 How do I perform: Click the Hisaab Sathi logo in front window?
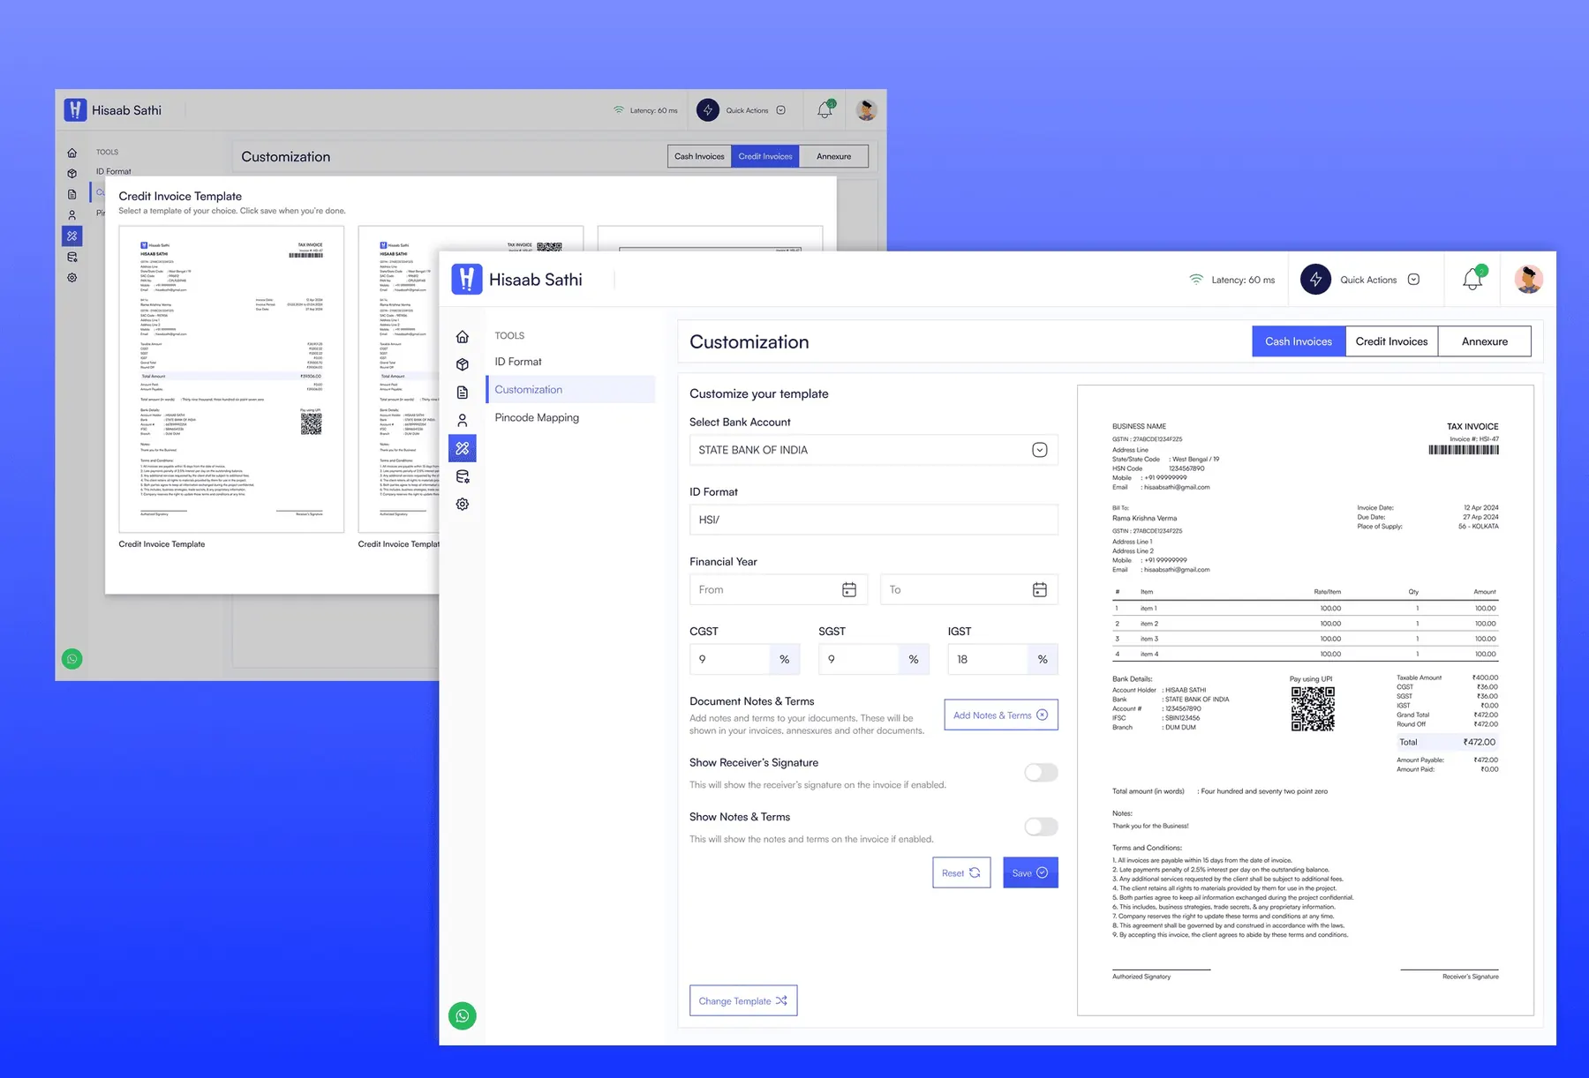click(x=466, y=279)
